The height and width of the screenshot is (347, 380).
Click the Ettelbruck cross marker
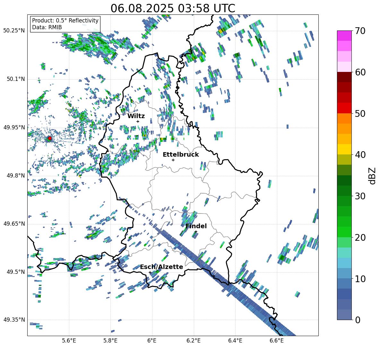click(x=173, y=160)
